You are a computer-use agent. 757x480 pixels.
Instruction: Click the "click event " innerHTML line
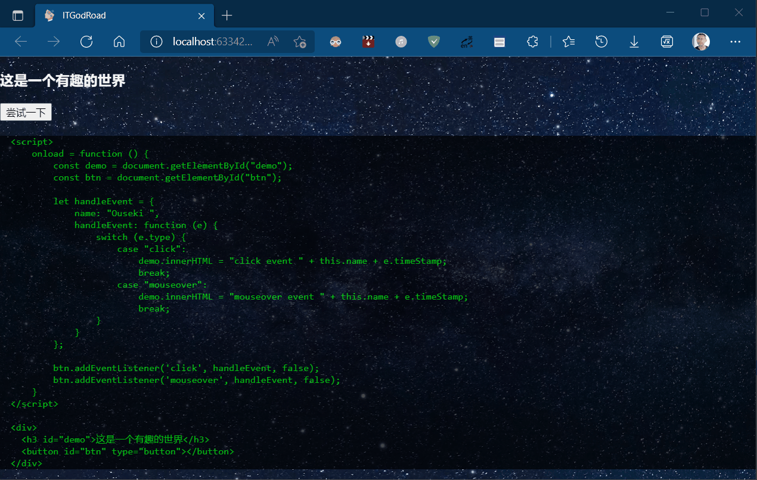click(x=293, y=261)
